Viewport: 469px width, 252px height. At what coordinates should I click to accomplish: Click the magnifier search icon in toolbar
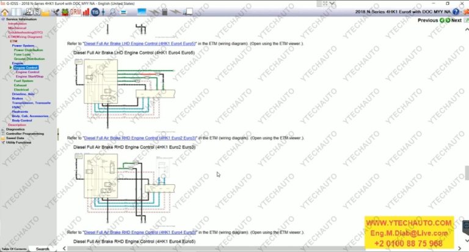[113, 12]
